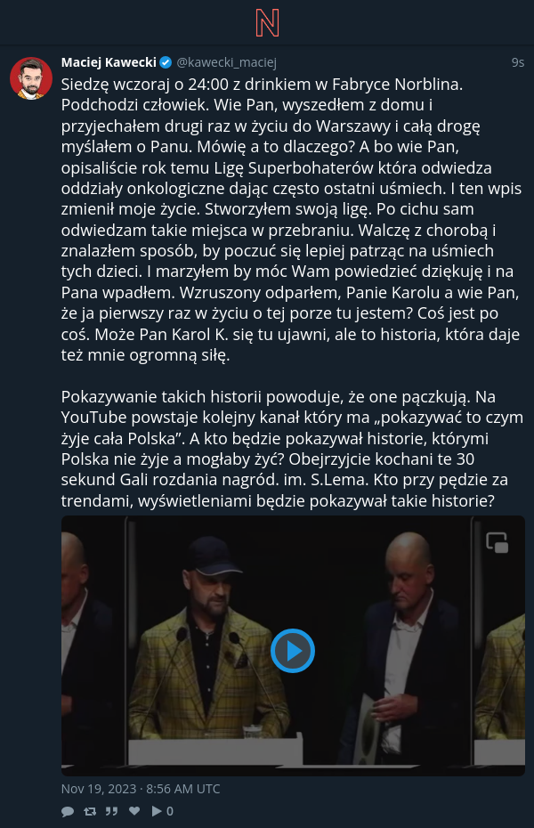Click the reply speech bubble icon

click(68, 811)
